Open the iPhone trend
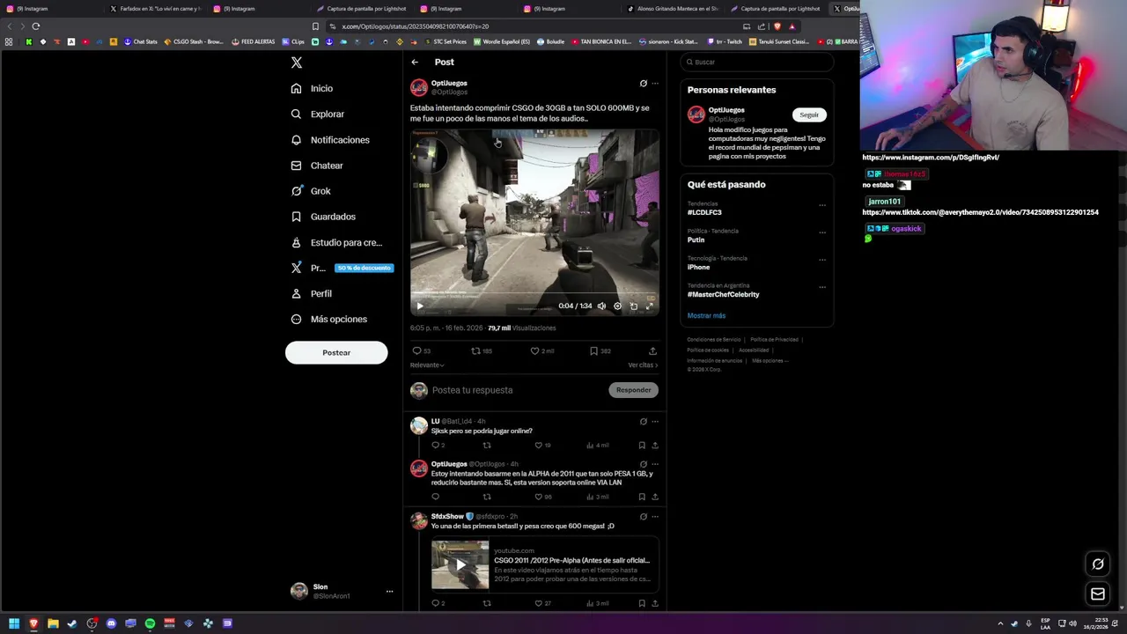Screen dimensions: 1127x634 coord(698,267)
